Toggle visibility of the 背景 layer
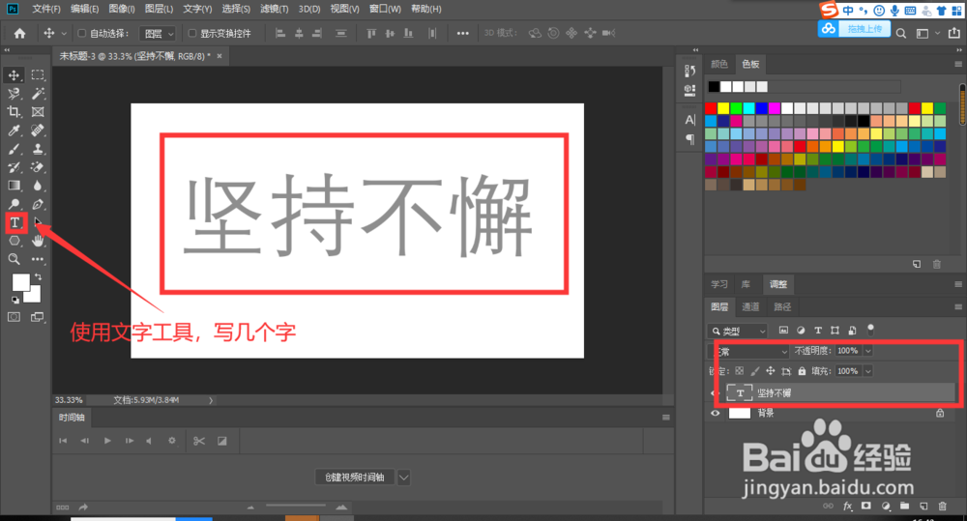The image size is (967, 521). click(x=716, y=413)
